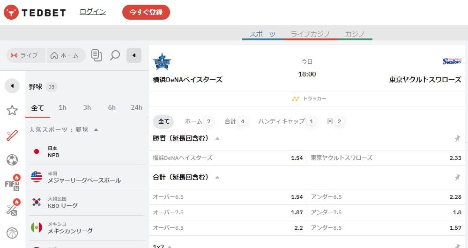Image resolution: width=468 pixels, height=248 pixels.
Task: Select basketball sport icon
Action: [x=12, y=233]
